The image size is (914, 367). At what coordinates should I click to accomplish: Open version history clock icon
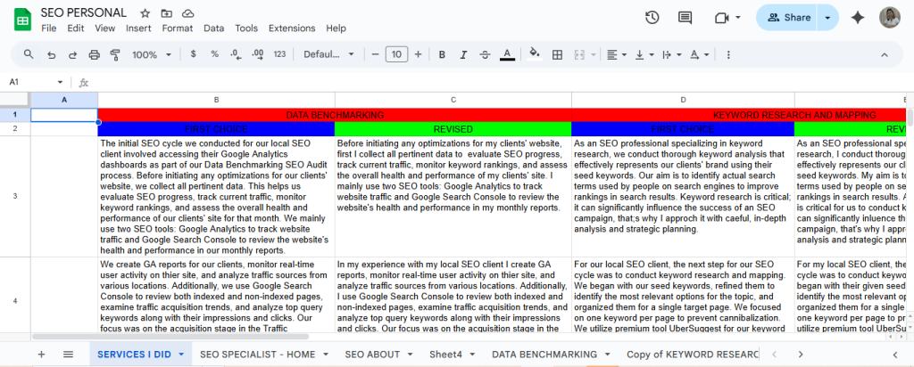[x=652, y=18]
